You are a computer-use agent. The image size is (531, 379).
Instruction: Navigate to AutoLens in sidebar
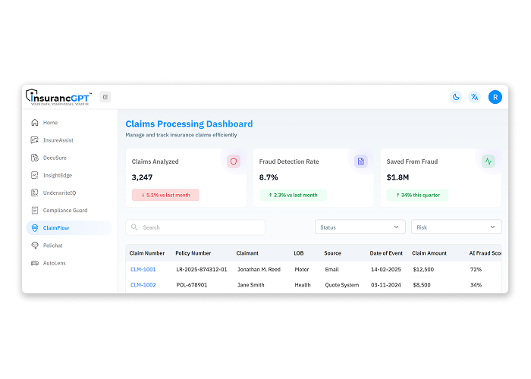pyautogui.click(x=55, y=263)
